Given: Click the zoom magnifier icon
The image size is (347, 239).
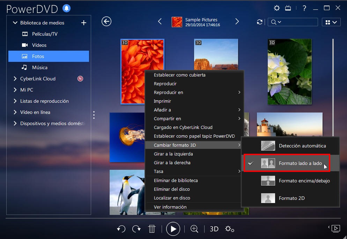Looking at the screenshot, I should (x=194, y=229).
